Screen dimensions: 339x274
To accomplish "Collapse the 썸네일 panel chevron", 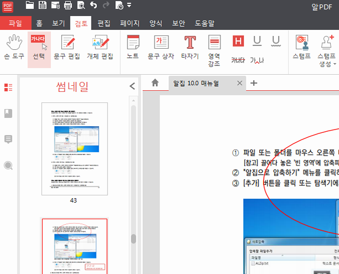I will 132,86.
